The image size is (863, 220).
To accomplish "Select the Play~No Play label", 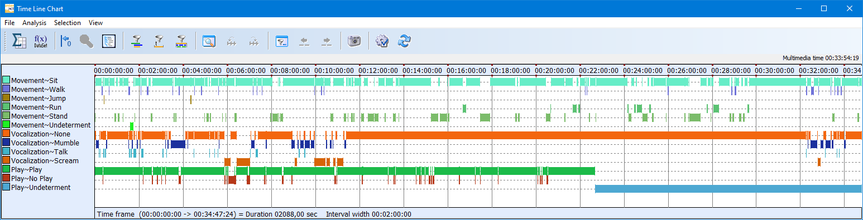I will pos(32,179).
